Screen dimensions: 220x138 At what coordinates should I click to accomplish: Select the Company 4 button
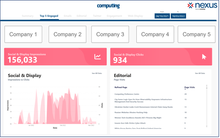[155, 34]
